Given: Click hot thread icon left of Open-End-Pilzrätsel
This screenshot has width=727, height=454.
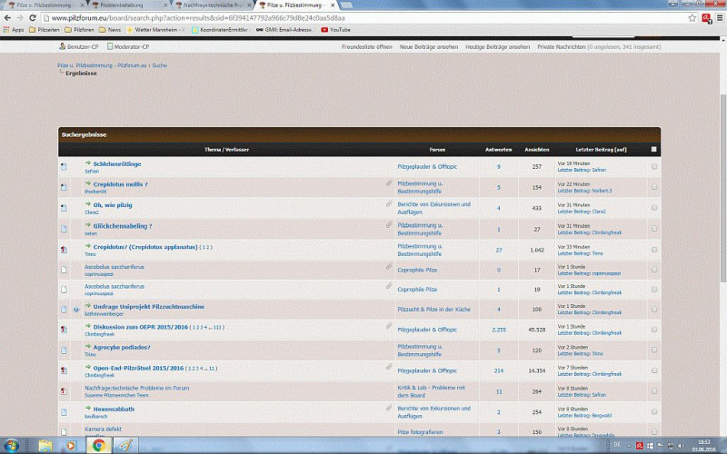Looking at the screenshot, I should [64, 370].
